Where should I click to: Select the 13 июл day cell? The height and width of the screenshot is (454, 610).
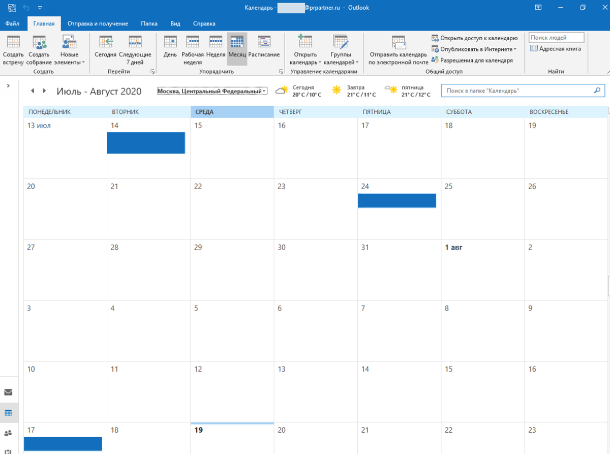[x=66, y=148]
